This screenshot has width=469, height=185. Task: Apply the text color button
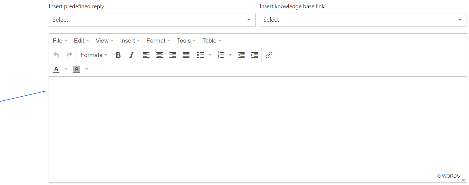56,69
